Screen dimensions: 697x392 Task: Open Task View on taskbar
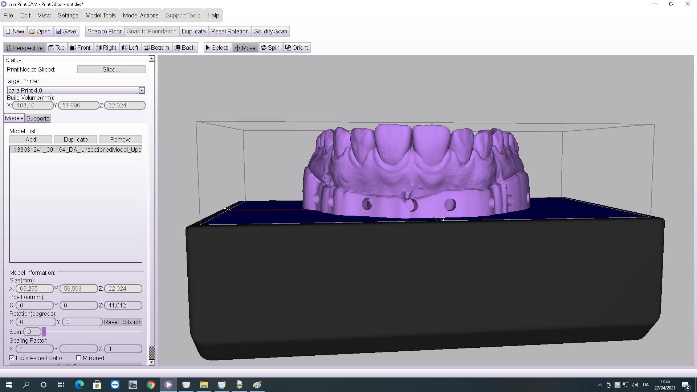tap(61, 385)
